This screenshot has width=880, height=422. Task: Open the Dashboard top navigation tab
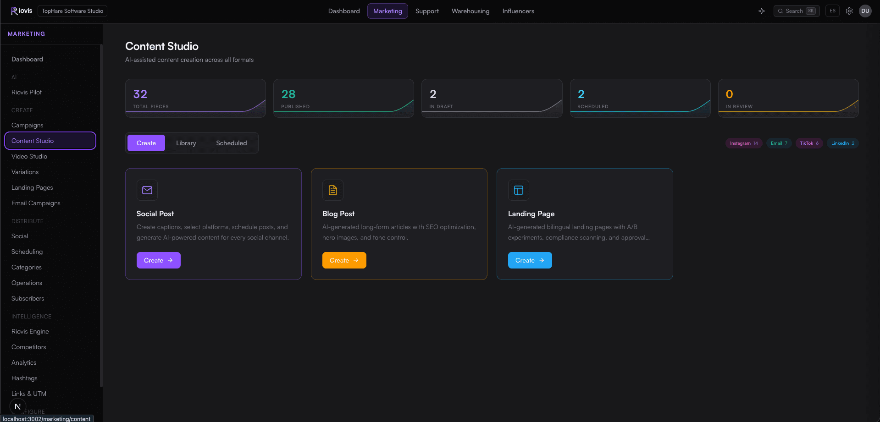click(344, 11)
